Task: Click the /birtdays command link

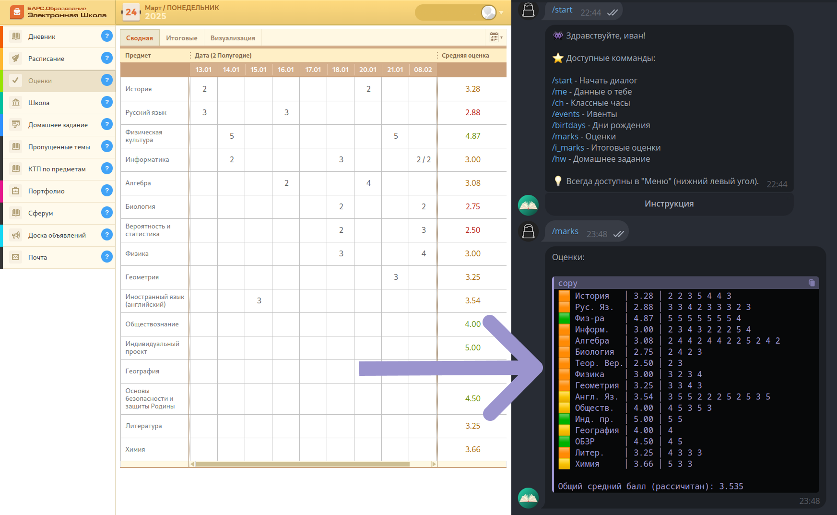Action: pos(569,125)
